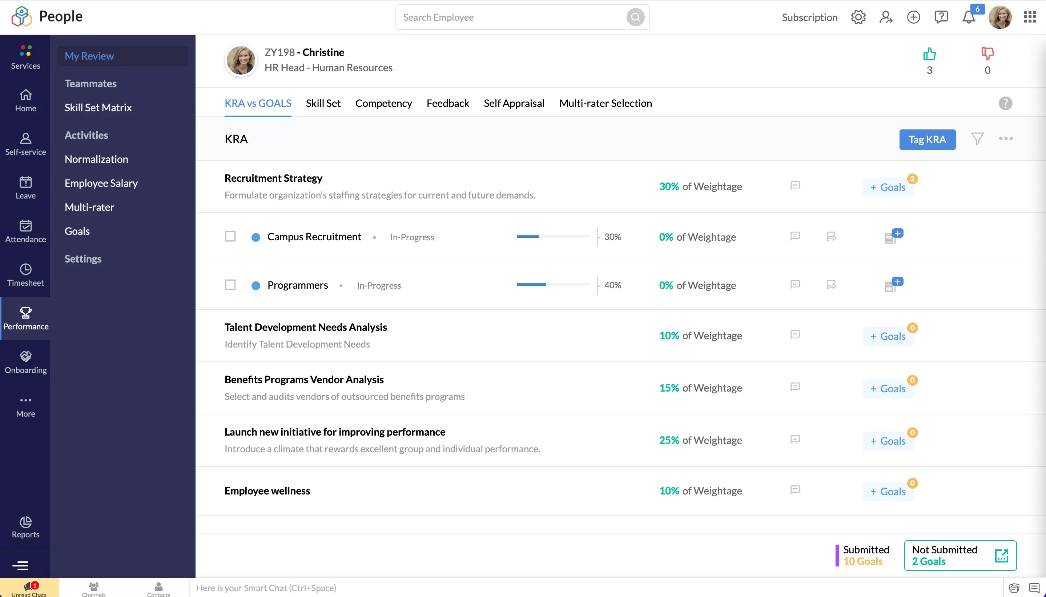Check the Campus Recruitment checkbox
The width and height of the screenshot is (1046, 597).
pyautogui.click(x=230, y=236)
